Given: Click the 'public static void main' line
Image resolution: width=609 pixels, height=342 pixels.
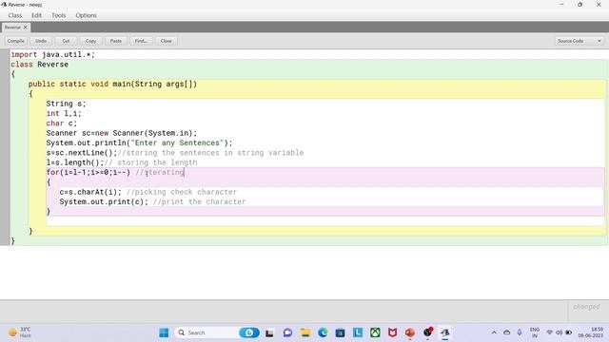Looking at the screenshot, I should (112, 85).
